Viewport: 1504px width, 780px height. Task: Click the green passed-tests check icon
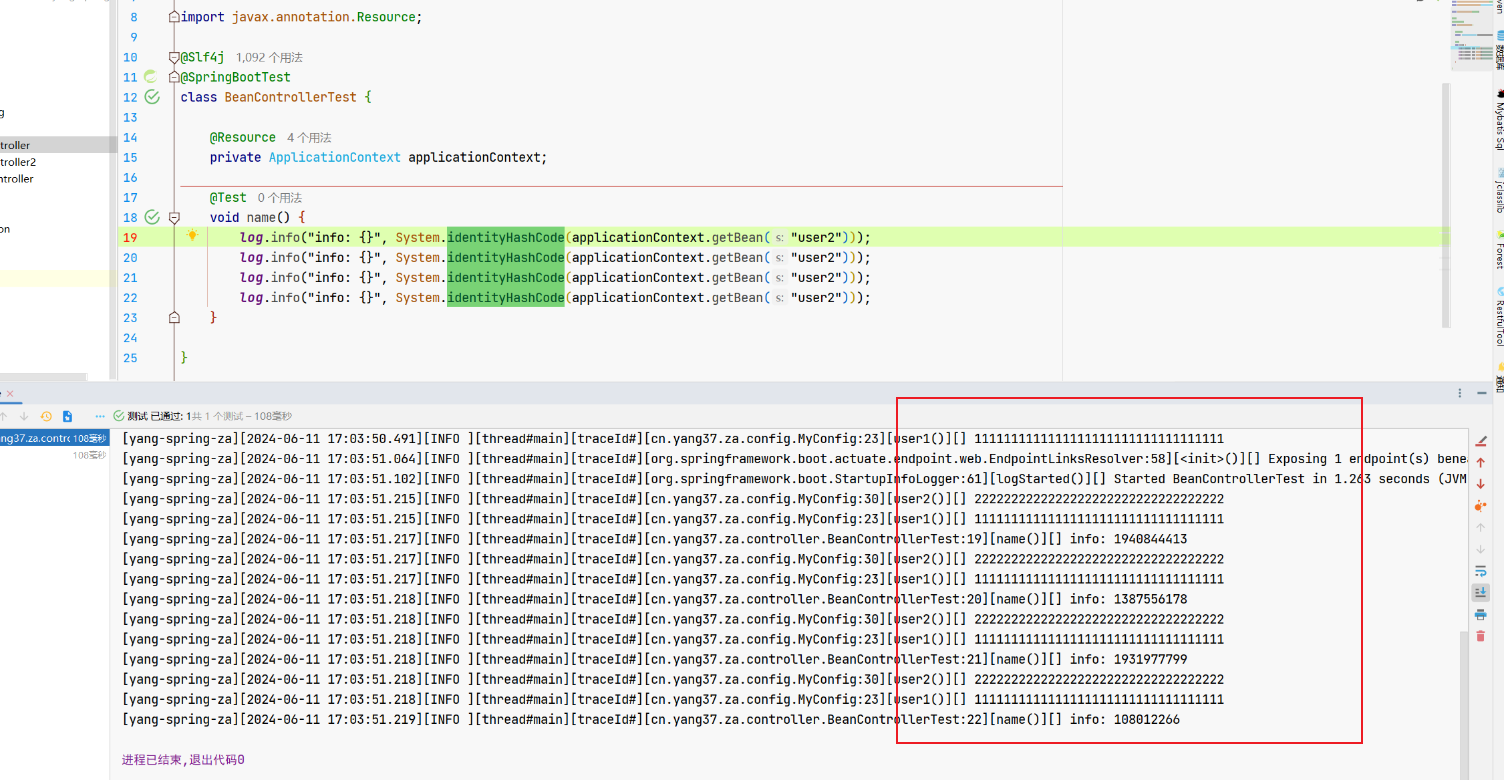click(x=119, y=416)
